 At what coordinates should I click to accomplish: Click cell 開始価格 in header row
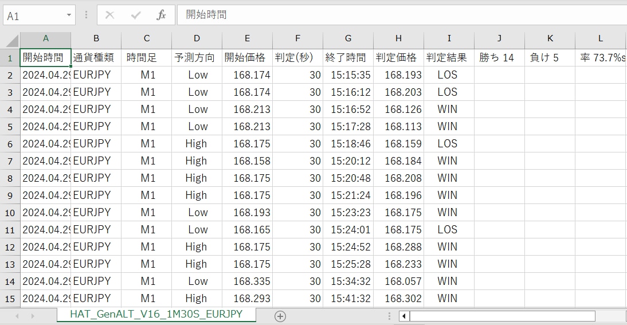click(x=247, y=57)
